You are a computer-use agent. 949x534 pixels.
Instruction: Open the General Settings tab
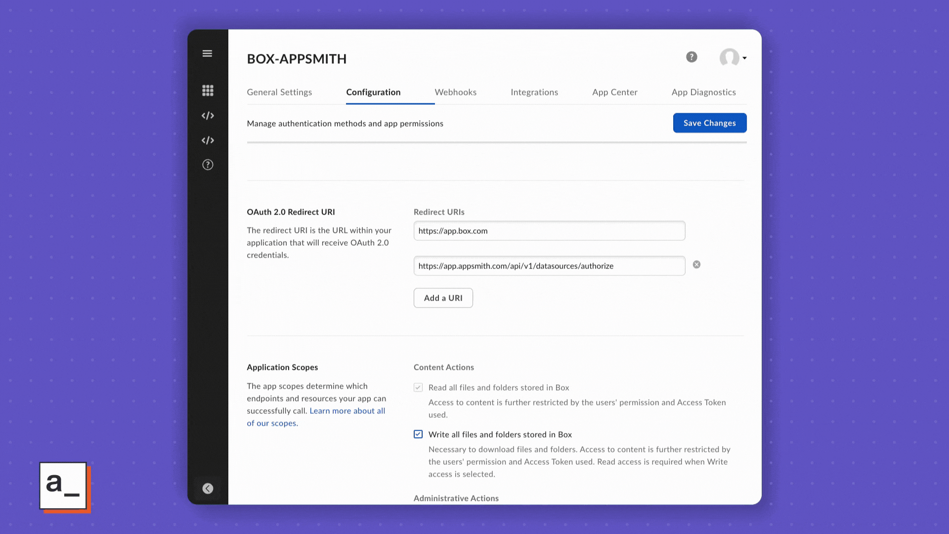click(x=279, y=92)
